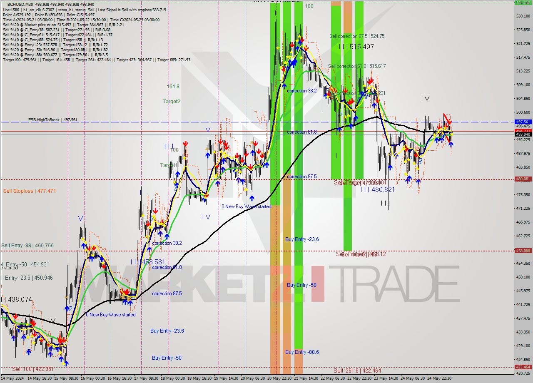Click the 'Sell correction 61.8 | 515.617' label

click(357, 66)
